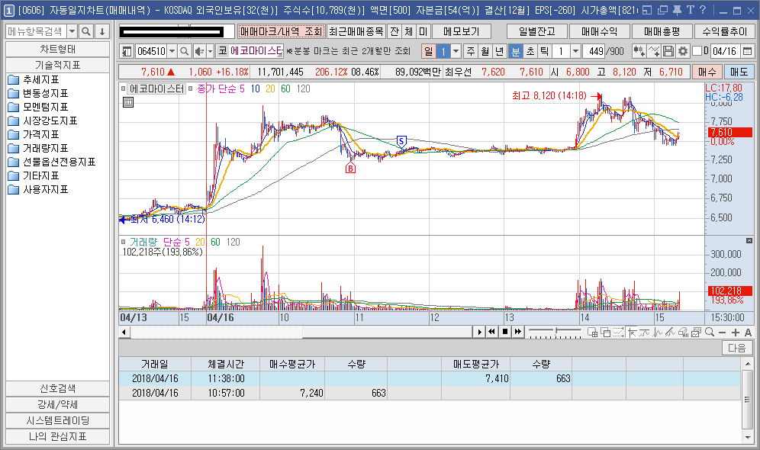The image size is (760, 450).
Task: Click the 'A' text annotation icon
Action: pos(748,333)
